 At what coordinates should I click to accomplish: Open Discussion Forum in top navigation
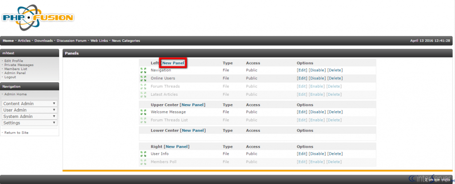click(72, 40)
